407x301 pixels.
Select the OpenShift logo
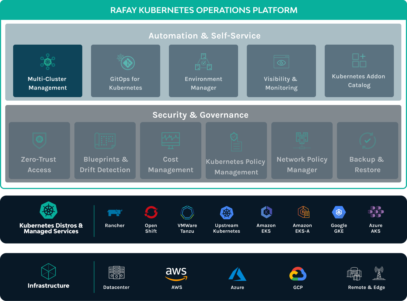pyautogui.click(x=151, y=212)
